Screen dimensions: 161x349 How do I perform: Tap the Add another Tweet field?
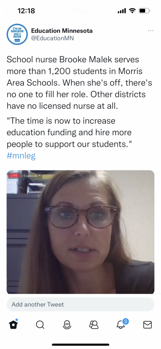point(80,304)
